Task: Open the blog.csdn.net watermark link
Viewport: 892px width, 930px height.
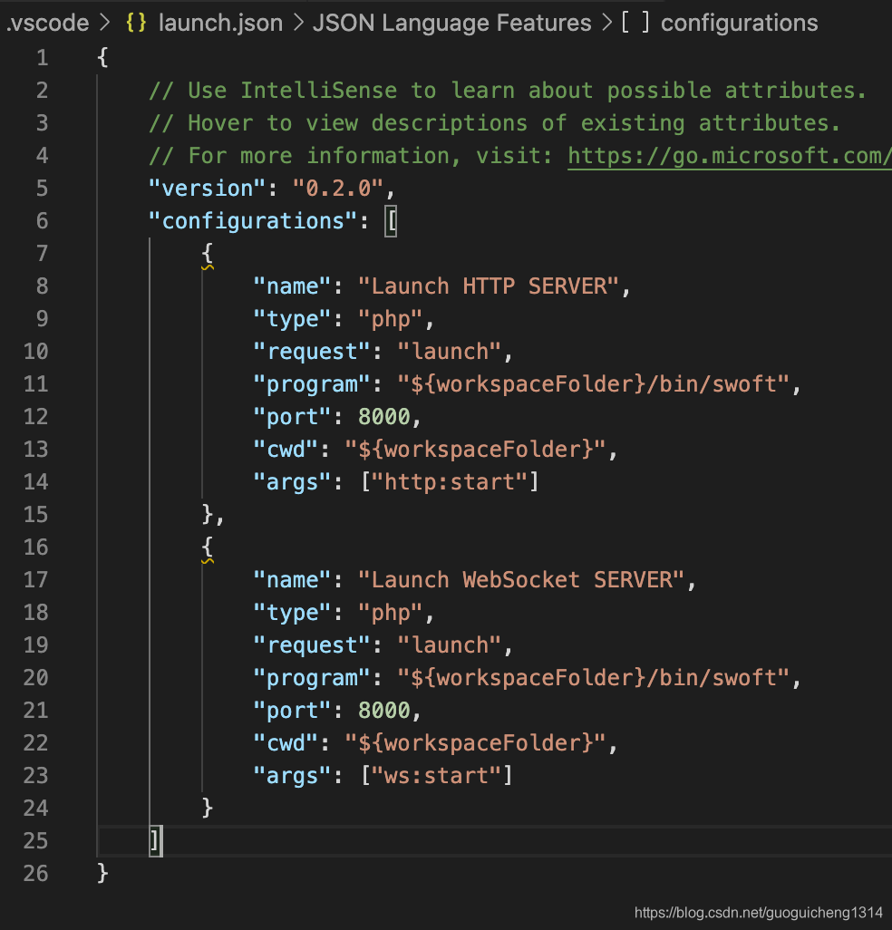Action: point(757,913)
